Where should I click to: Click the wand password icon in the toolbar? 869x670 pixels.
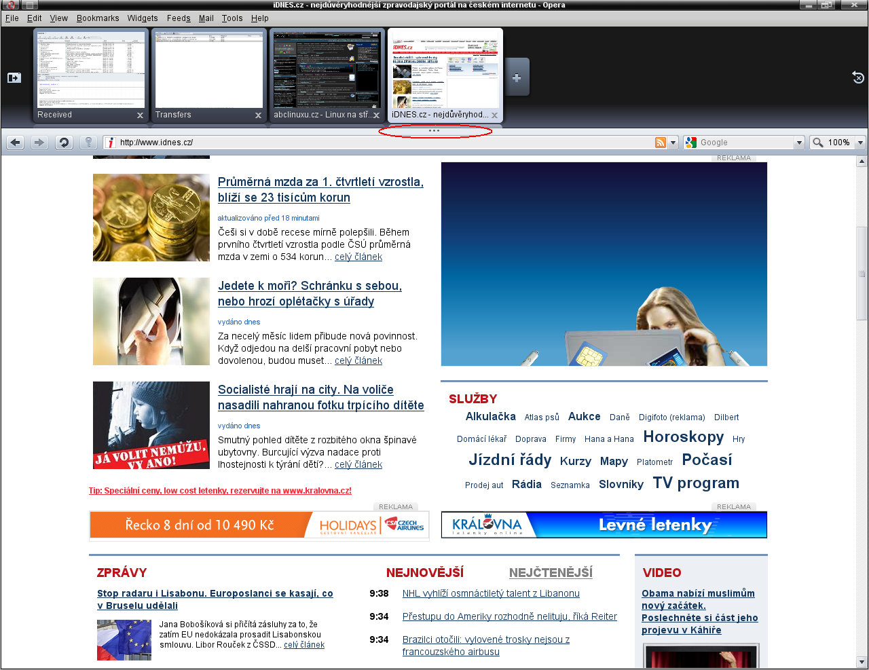88,143
